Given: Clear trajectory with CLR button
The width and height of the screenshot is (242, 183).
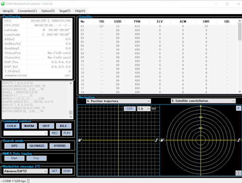Looking at the screenshot, I should [x=129, y=108].
